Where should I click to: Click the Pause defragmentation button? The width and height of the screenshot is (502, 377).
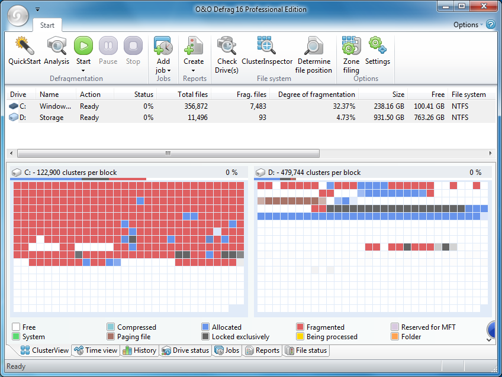108,45
